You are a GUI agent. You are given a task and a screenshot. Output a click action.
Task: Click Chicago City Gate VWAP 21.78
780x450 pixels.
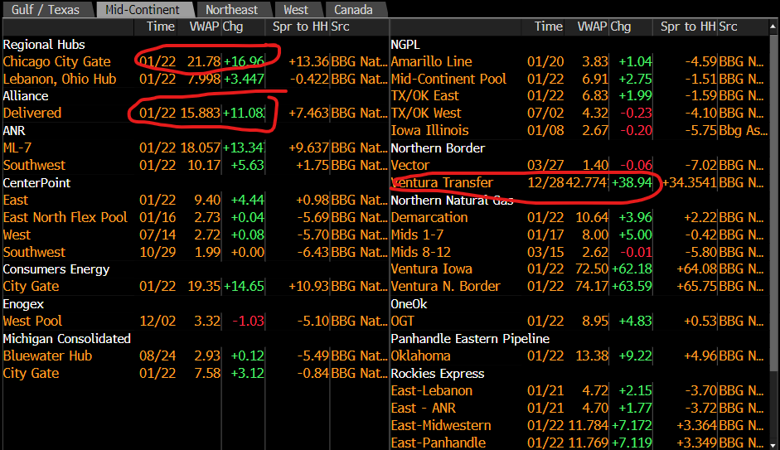[204, 61]
